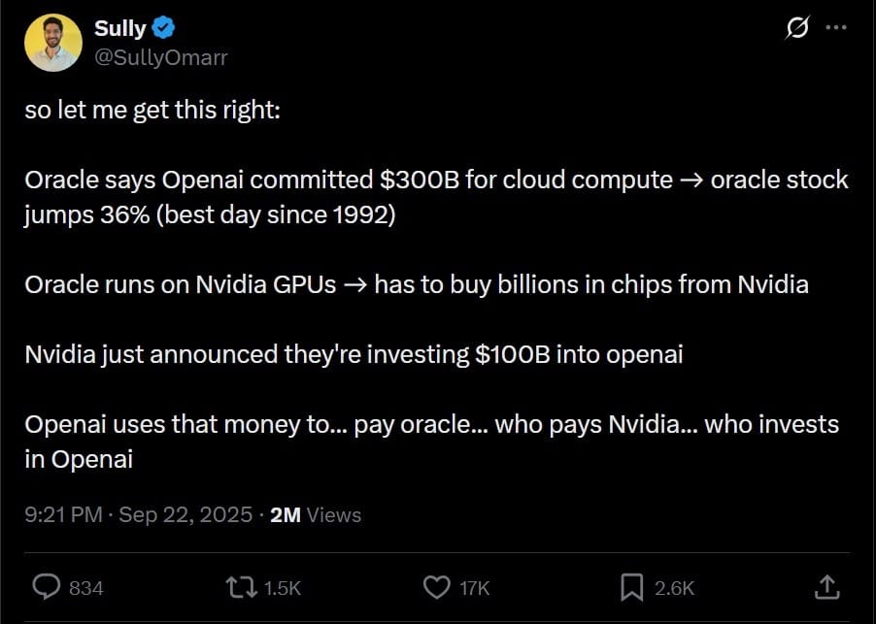Screen dimensions: 876x624
Task: Like the post with the heart icon
Action: point(439,586)
